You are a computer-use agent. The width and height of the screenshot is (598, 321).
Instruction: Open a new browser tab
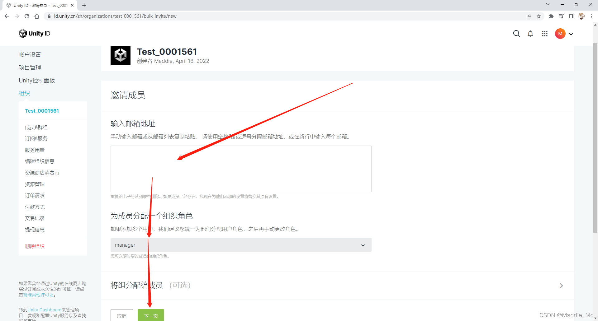(x=84, y=5)
